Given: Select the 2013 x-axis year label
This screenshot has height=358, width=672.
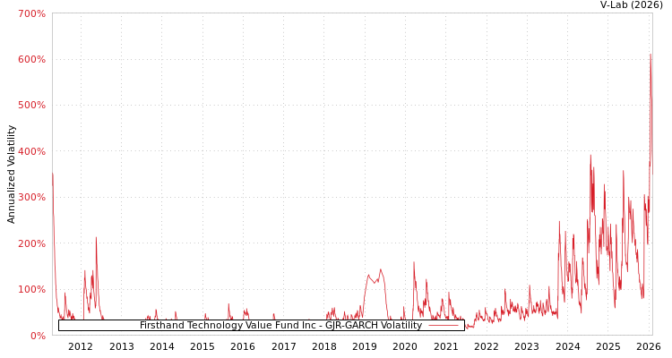Looking at the screenshot, I should click(x=121, y=346).
